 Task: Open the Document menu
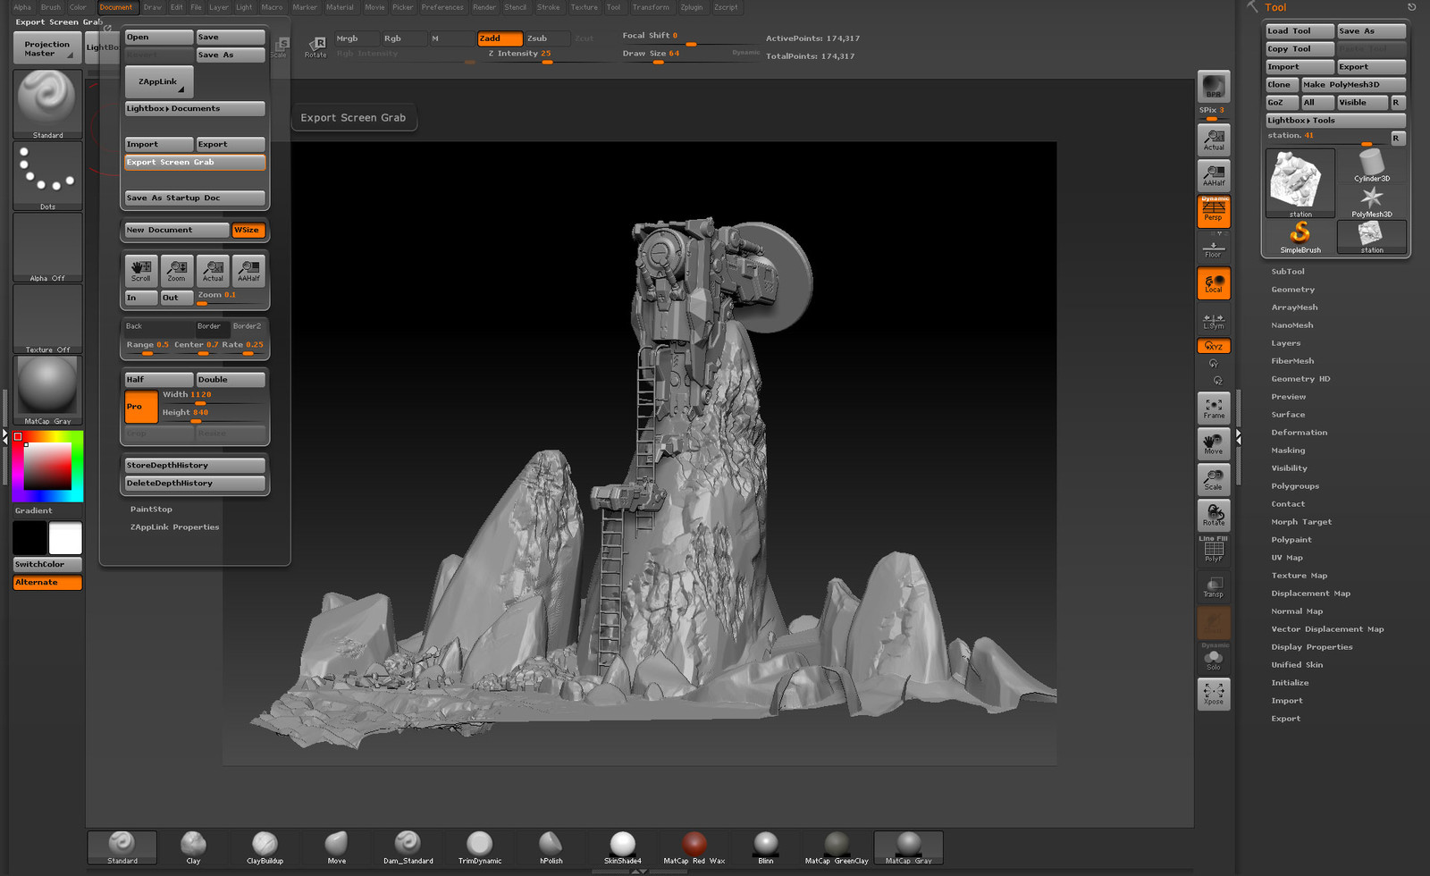[116, 7]
